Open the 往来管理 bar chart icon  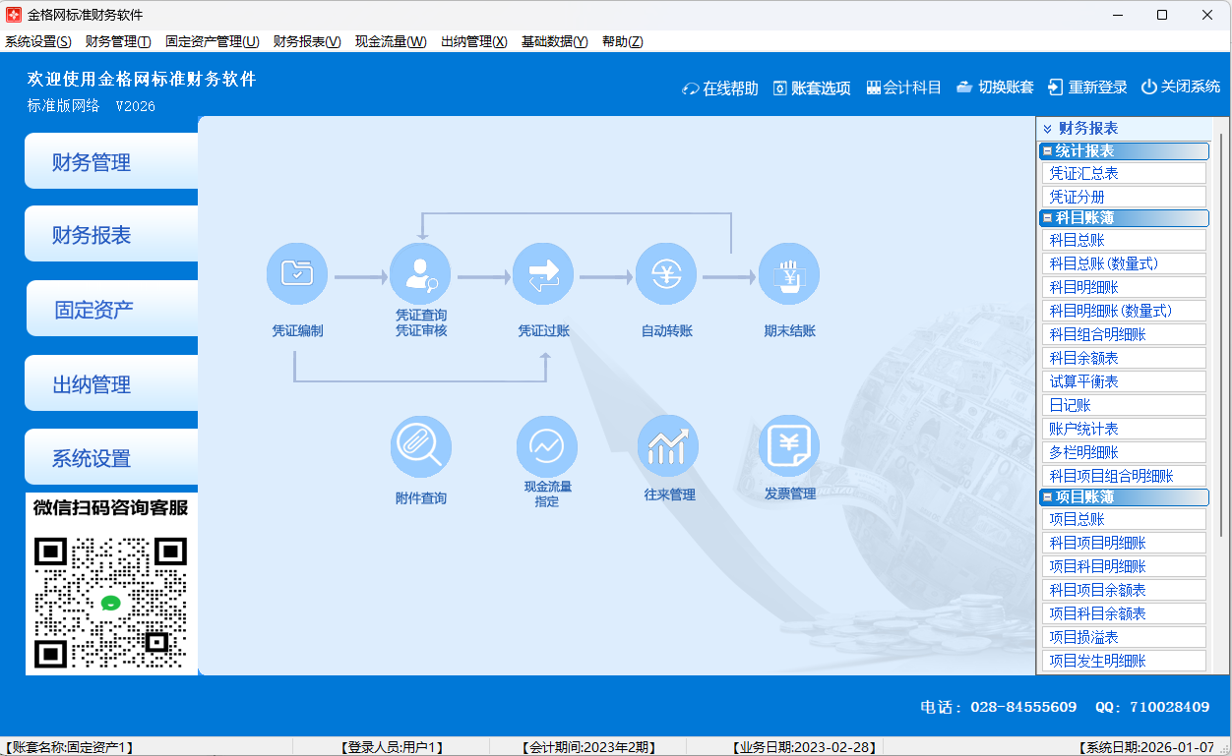pos(668,446)
